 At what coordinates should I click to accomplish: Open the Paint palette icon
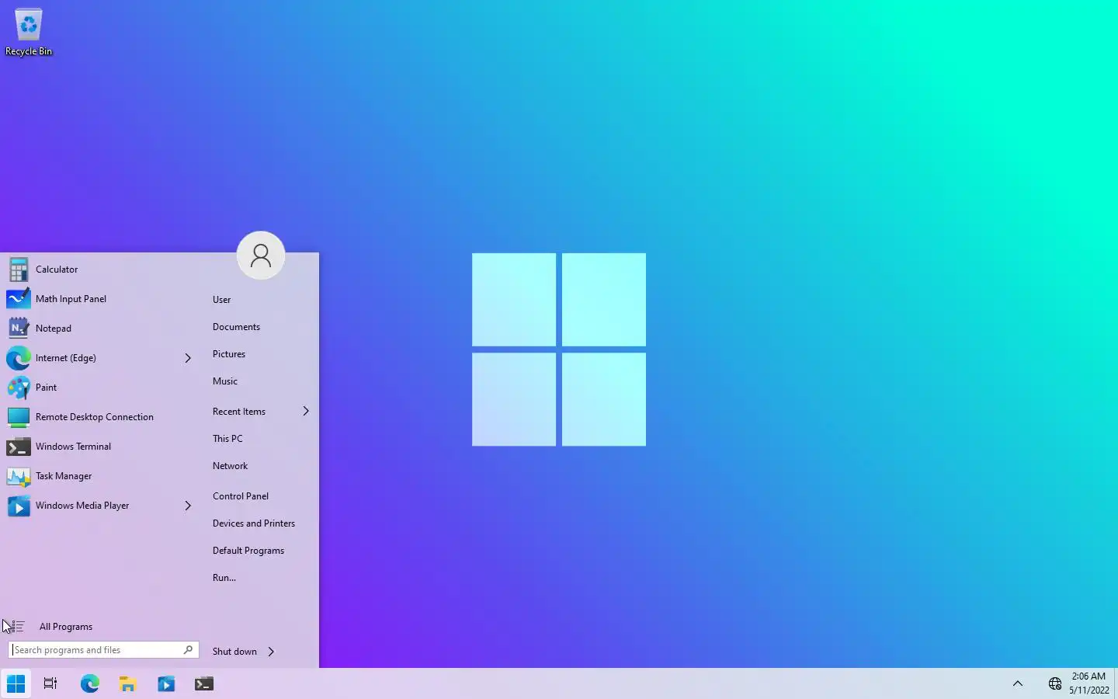click(x=19, y=388)
